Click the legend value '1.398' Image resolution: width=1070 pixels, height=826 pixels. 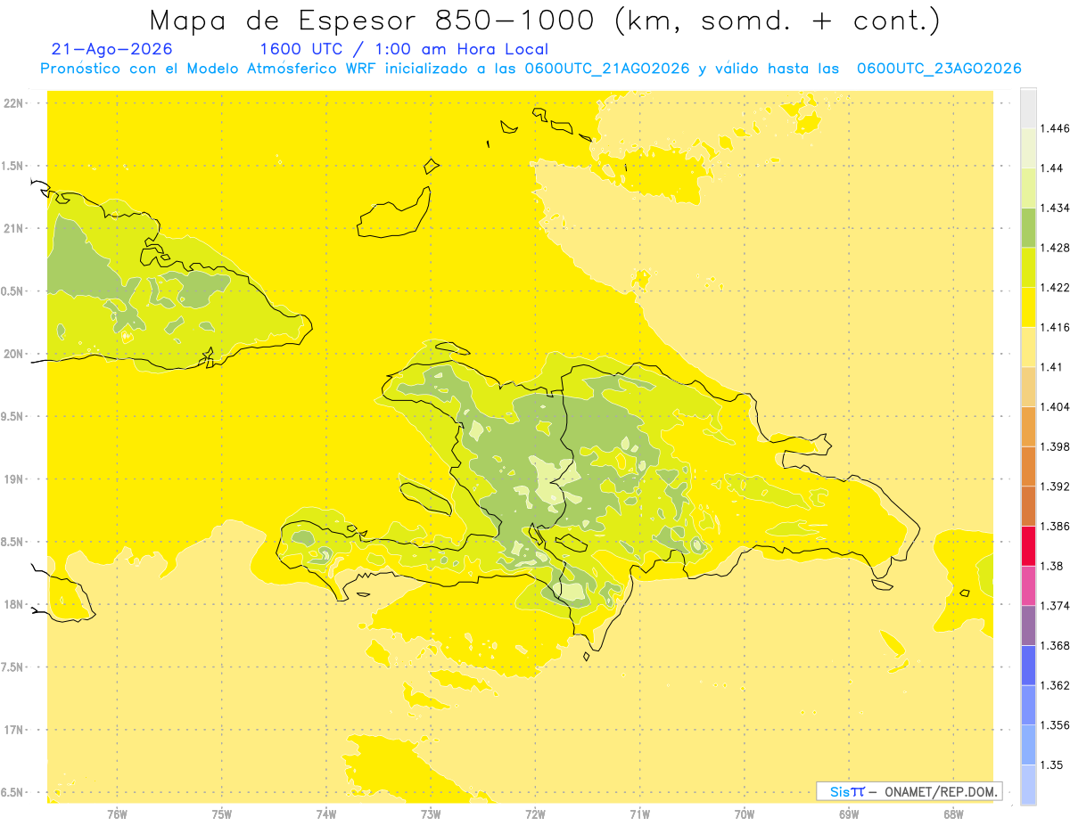1054,446
